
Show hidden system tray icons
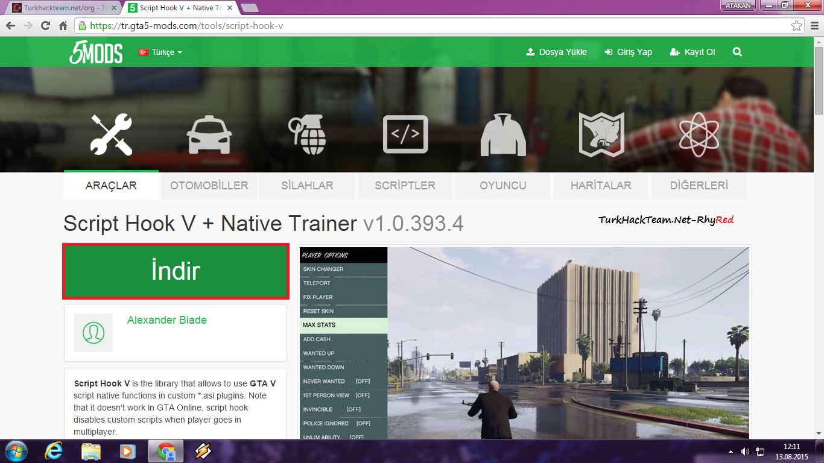click(x=731, y=452)
